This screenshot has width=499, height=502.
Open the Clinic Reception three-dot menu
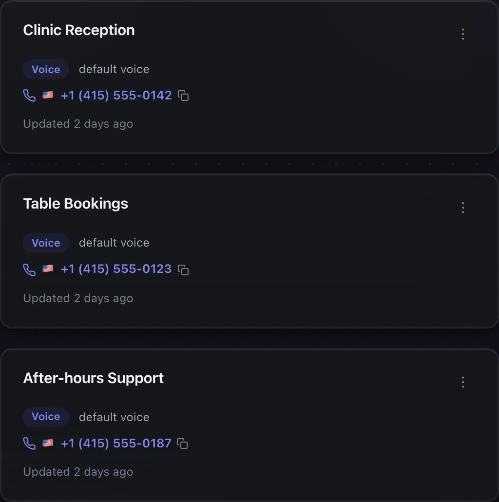tap(463, 34)
